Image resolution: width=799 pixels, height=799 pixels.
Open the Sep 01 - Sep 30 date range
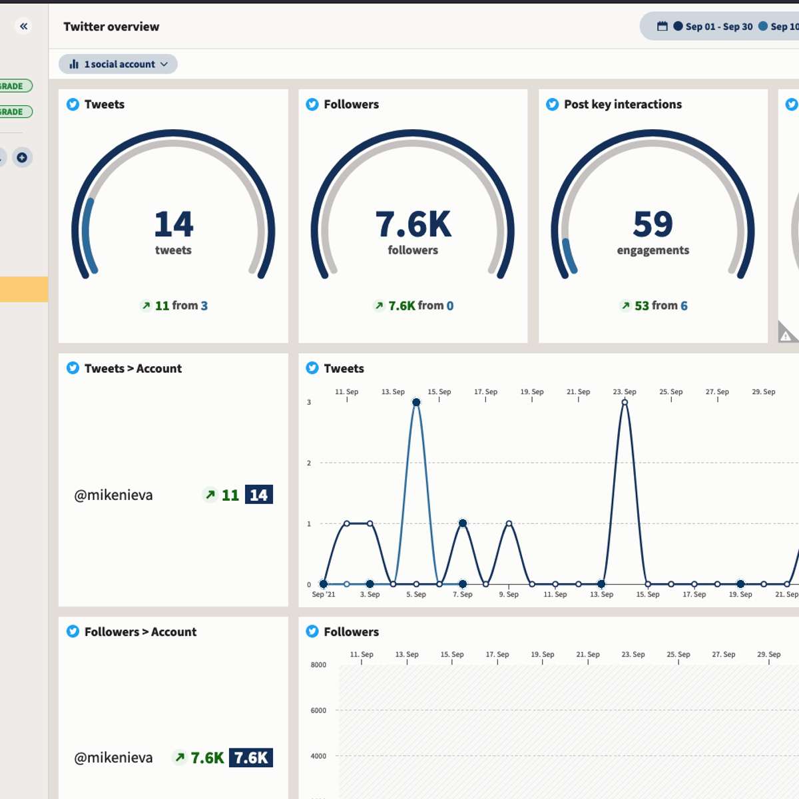tap(718, 27)
